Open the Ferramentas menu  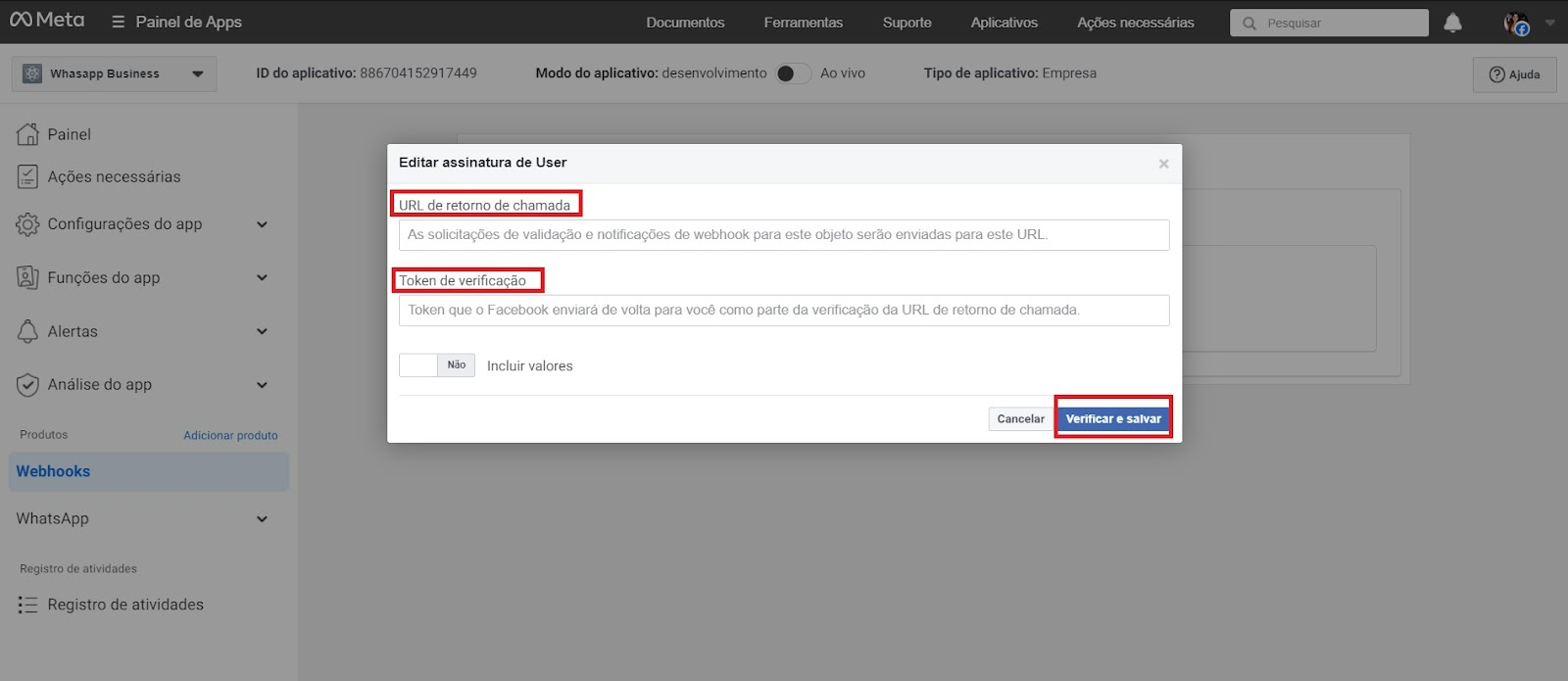pos(804,23)
